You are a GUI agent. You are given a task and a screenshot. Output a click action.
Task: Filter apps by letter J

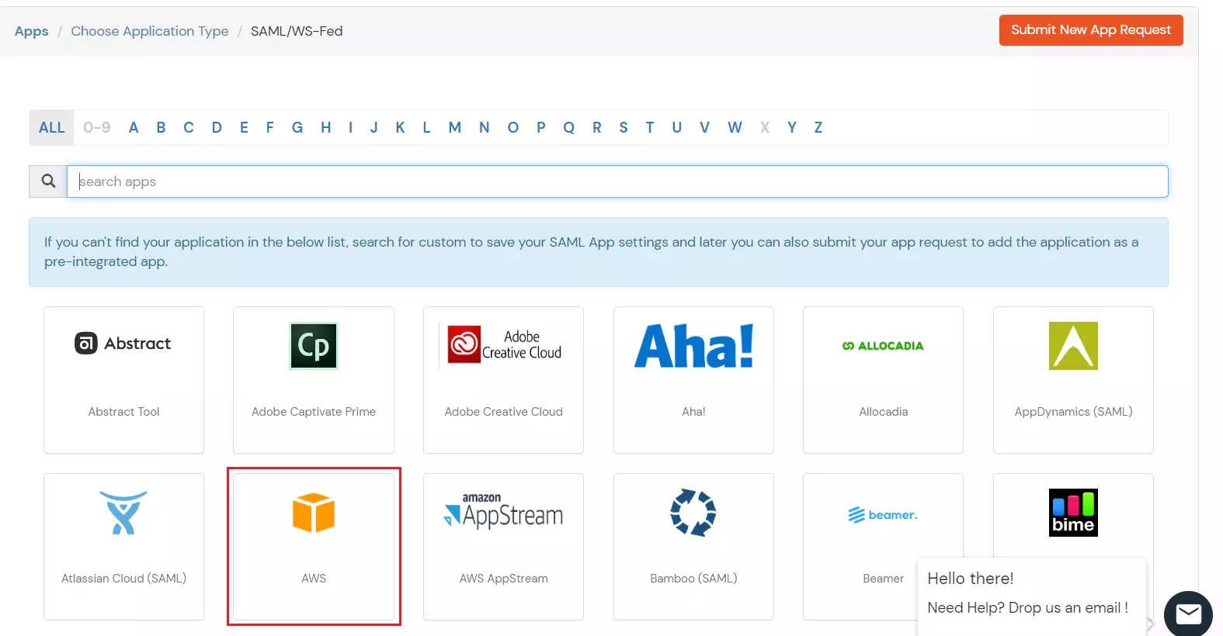(x=374, y=127)
